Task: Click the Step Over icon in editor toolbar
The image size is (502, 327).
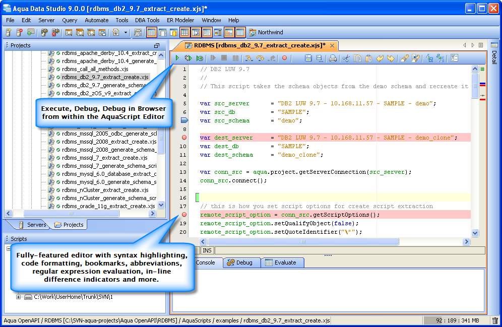Action: pyautogui.click(x=261, y=58)
